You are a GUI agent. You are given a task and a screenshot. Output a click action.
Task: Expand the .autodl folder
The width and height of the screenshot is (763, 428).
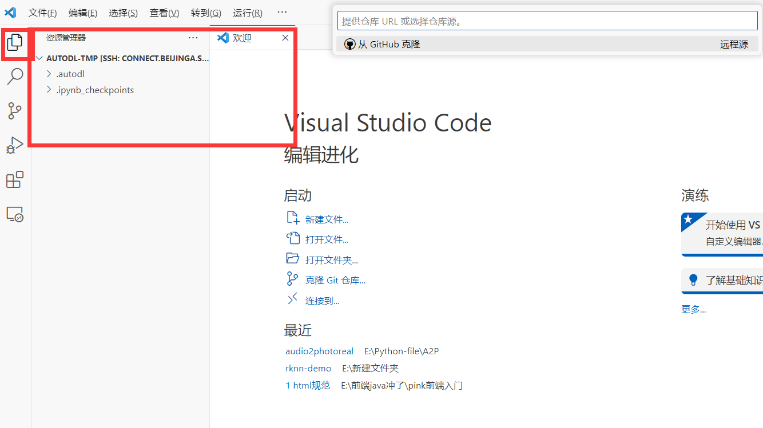(49, 74)
